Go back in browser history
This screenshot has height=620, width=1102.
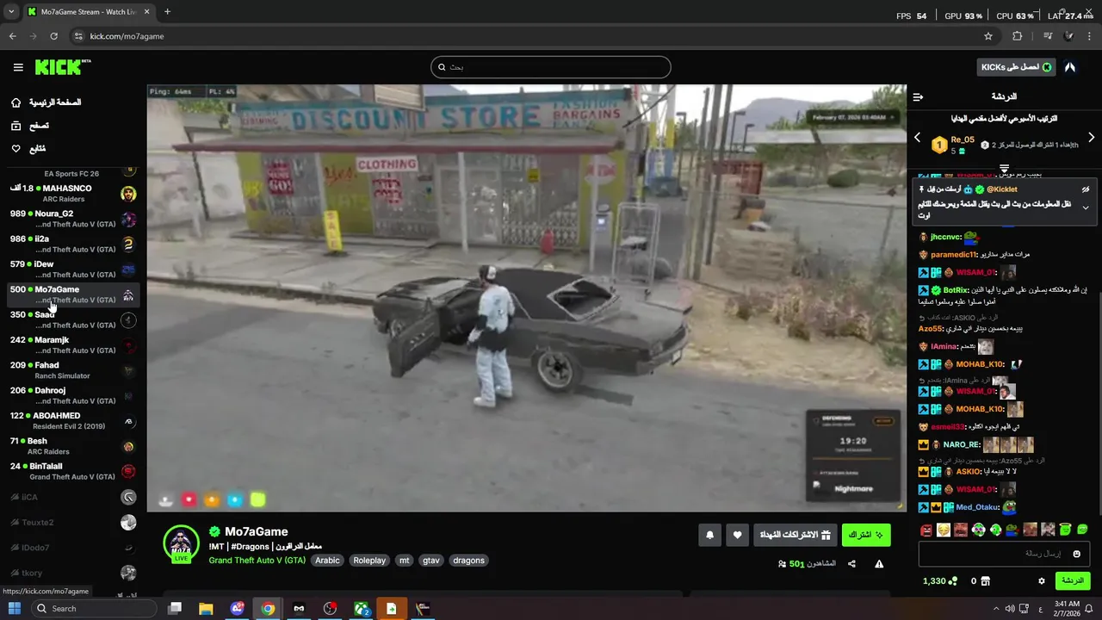click(x=12, y=36)
